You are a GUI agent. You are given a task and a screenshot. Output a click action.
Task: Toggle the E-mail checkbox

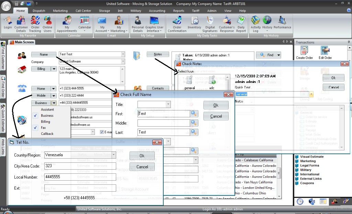click(102, 132)
